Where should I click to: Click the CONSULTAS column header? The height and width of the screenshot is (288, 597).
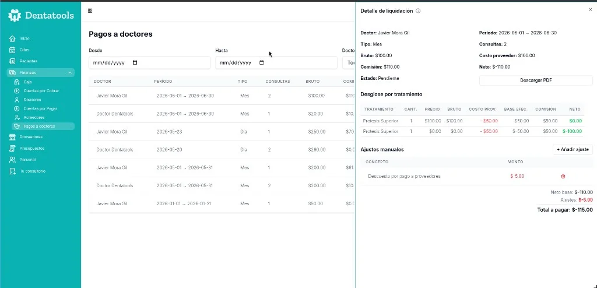point(278,82)
